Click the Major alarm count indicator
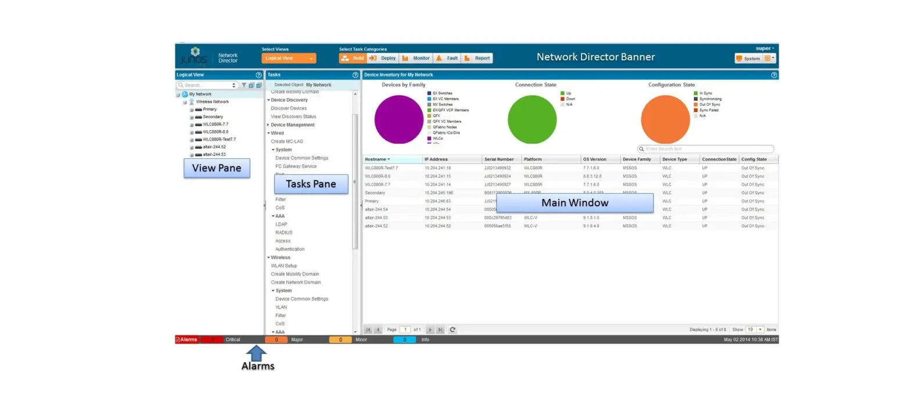This screenshot has height=409, width=911. [276, 339]
